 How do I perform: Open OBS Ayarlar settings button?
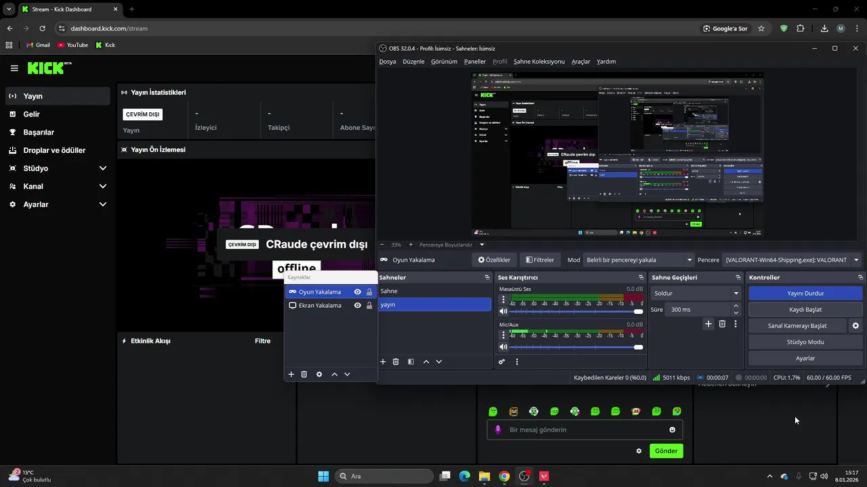(805, 358)
